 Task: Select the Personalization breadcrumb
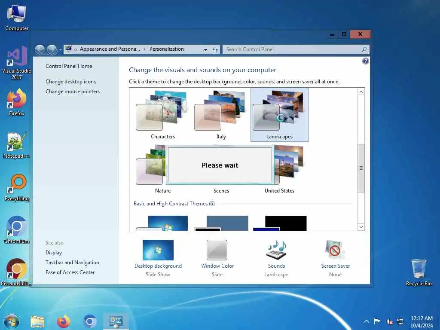[166, 49]
